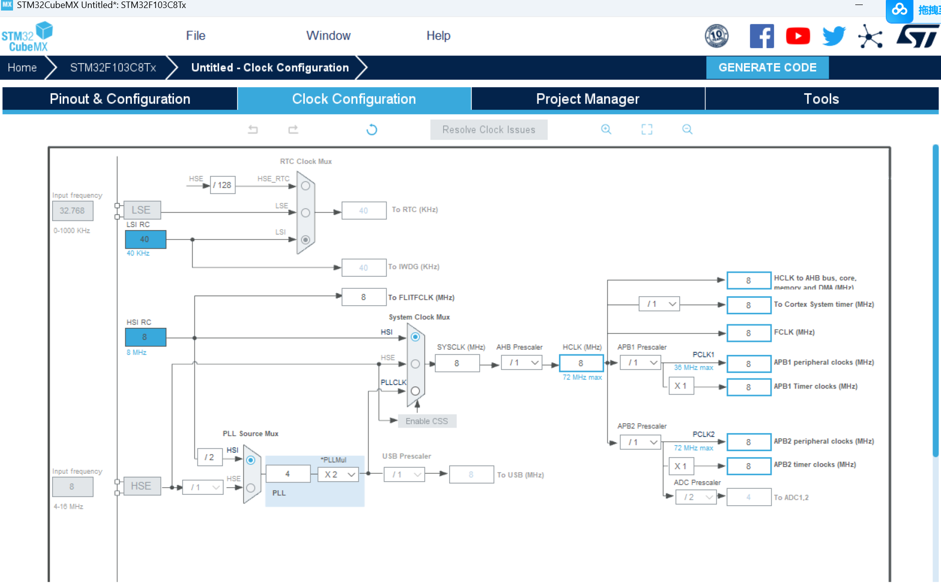
Task: Click the APB2 timer clocks value box
Action: tap(749, 466)
